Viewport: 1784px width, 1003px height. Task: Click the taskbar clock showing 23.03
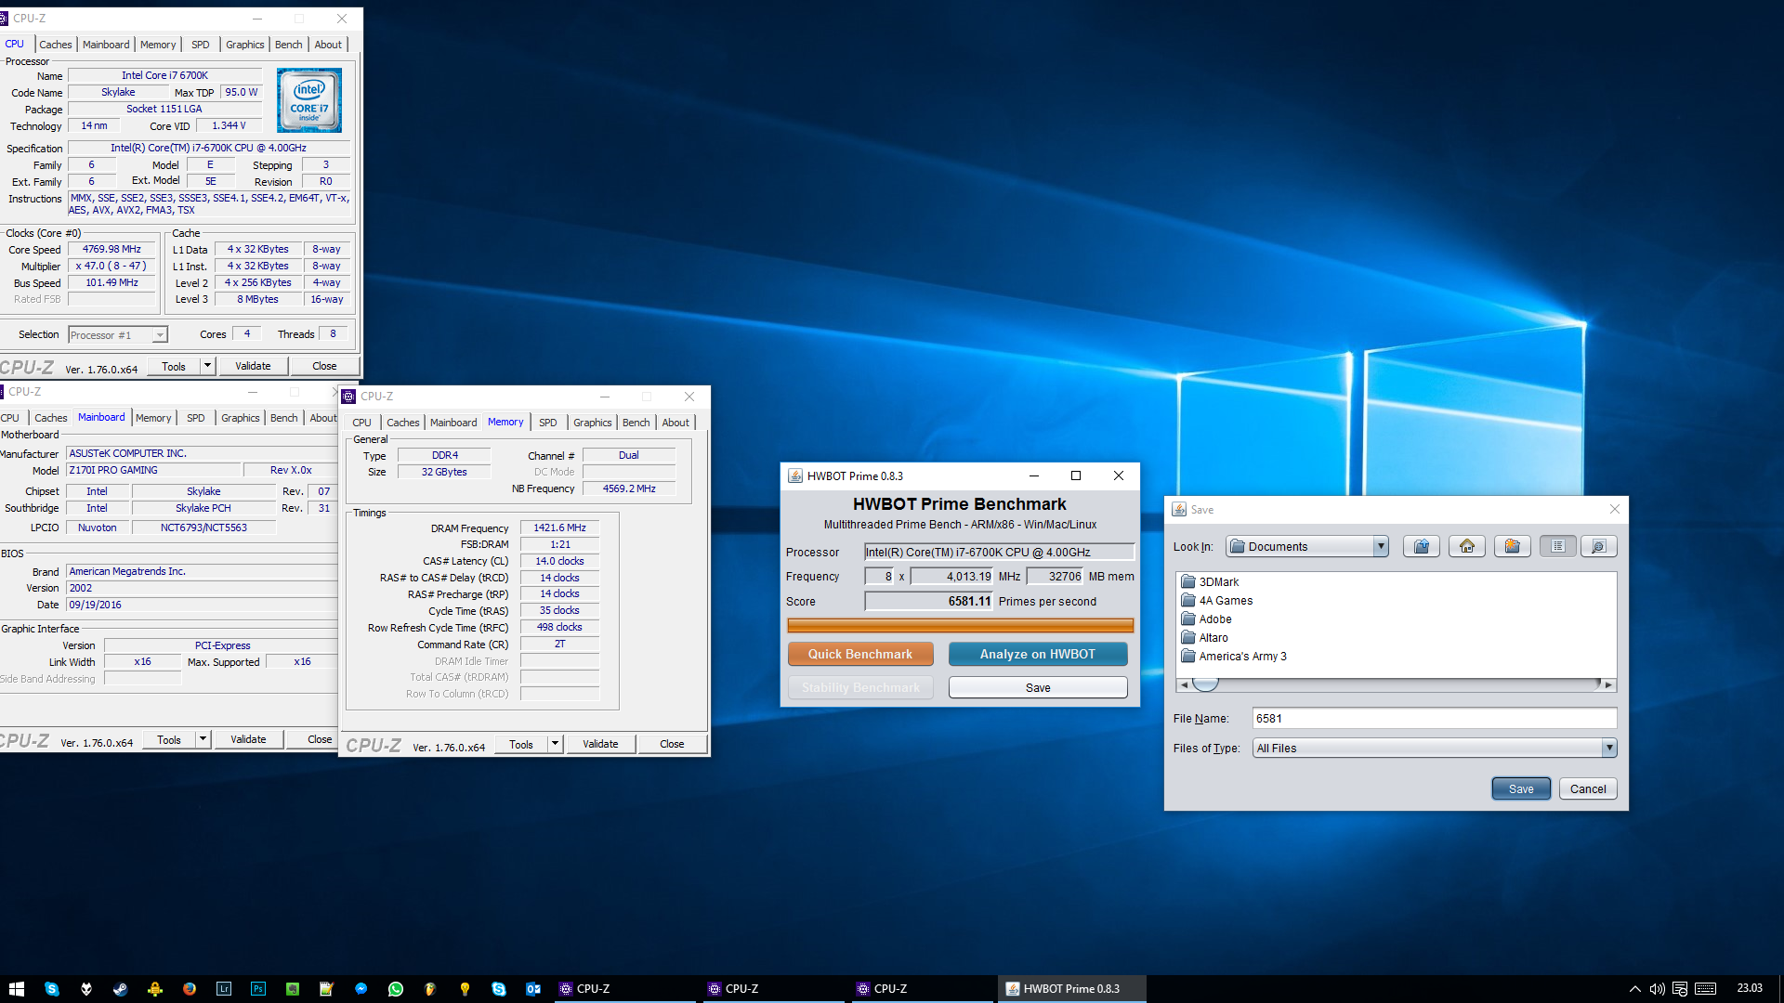point(1750,988)
